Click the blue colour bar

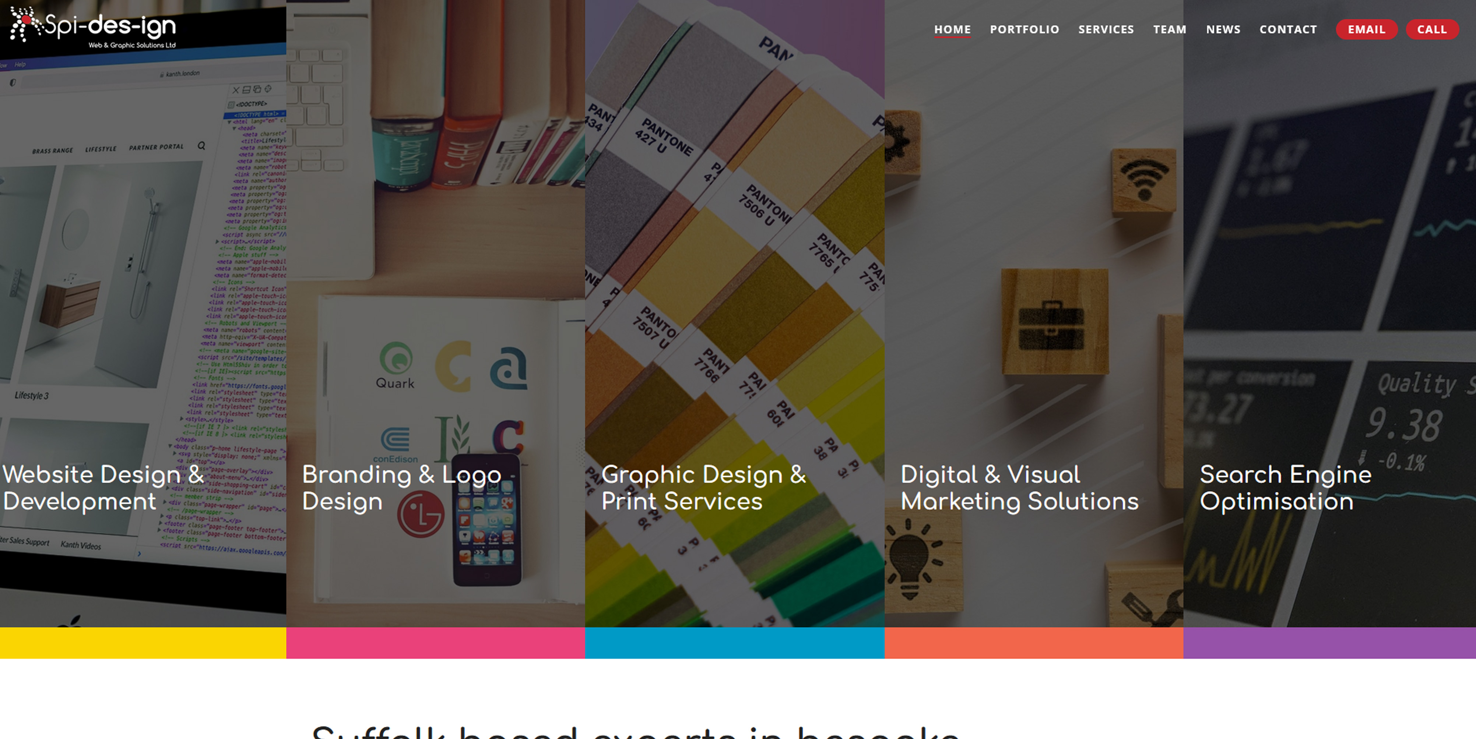click(735, 643)
